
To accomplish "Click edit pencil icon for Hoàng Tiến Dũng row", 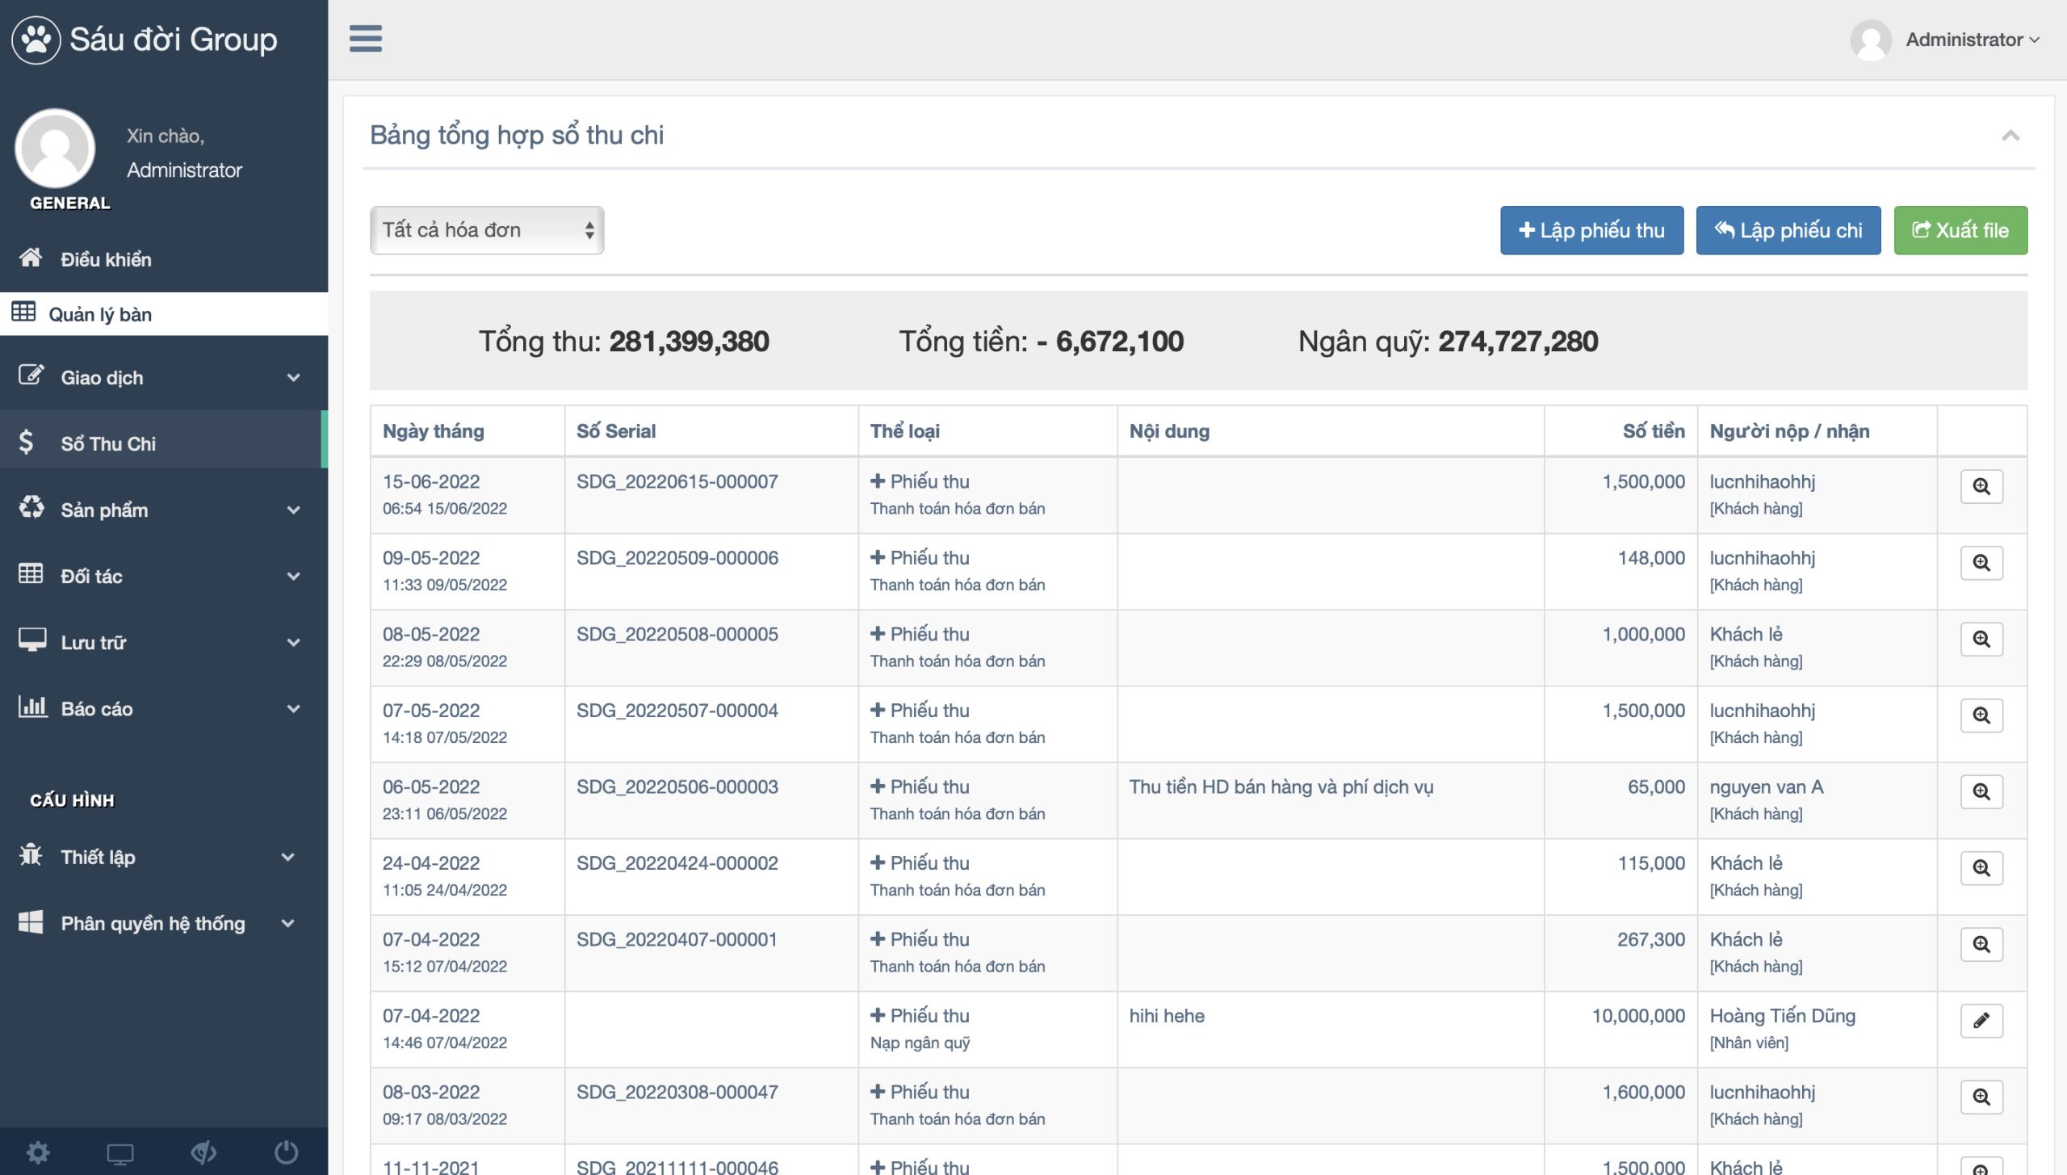I will coord(1981,1021).
